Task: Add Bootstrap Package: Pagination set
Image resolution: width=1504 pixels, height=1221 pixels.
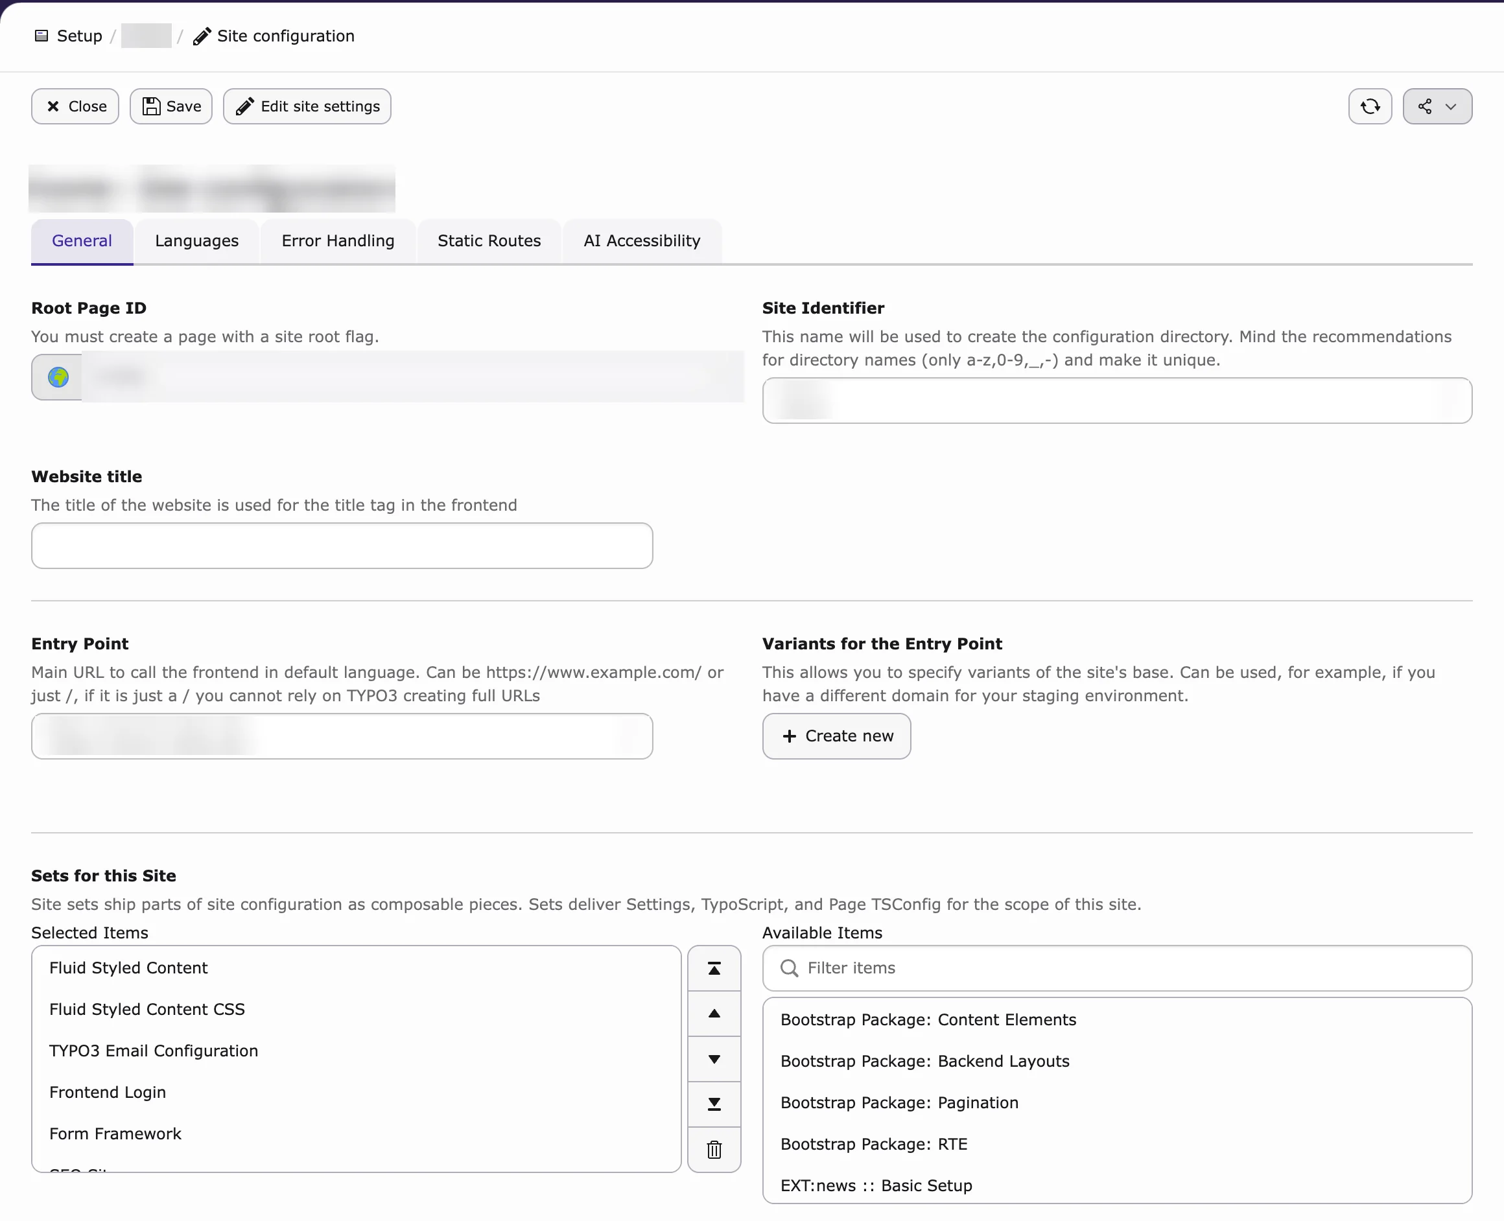Action: coord(1117,1103)
